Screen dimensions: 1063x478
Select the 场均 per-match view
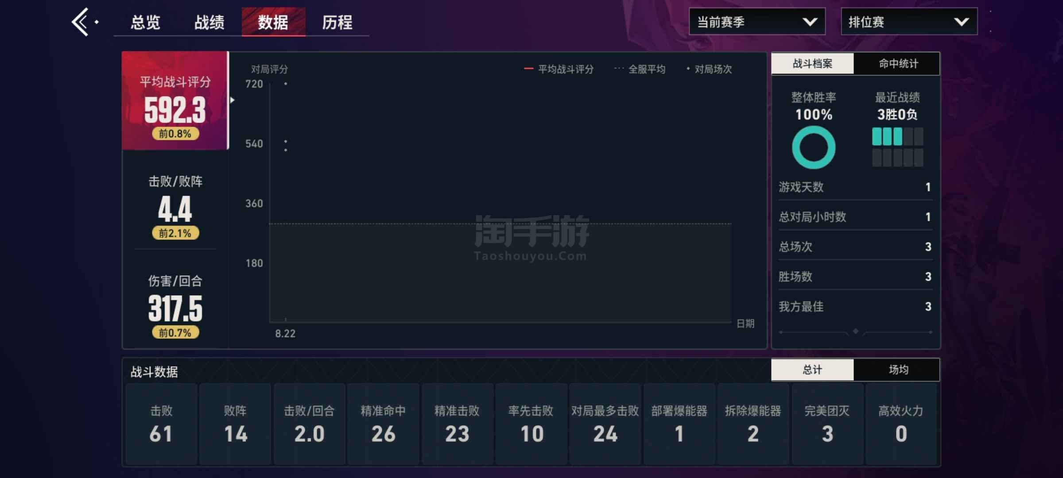coord(898,370)
